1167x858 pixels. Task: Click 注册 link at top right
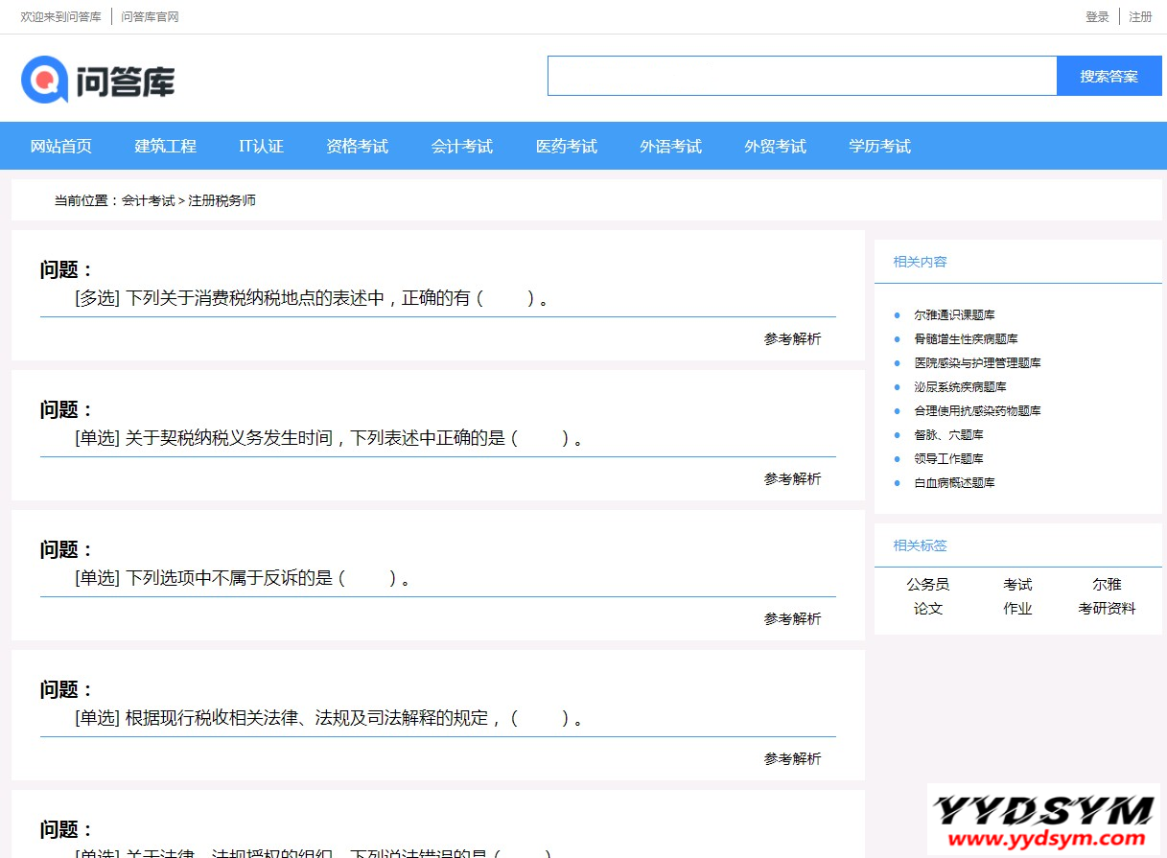[x=1140, y=17]
